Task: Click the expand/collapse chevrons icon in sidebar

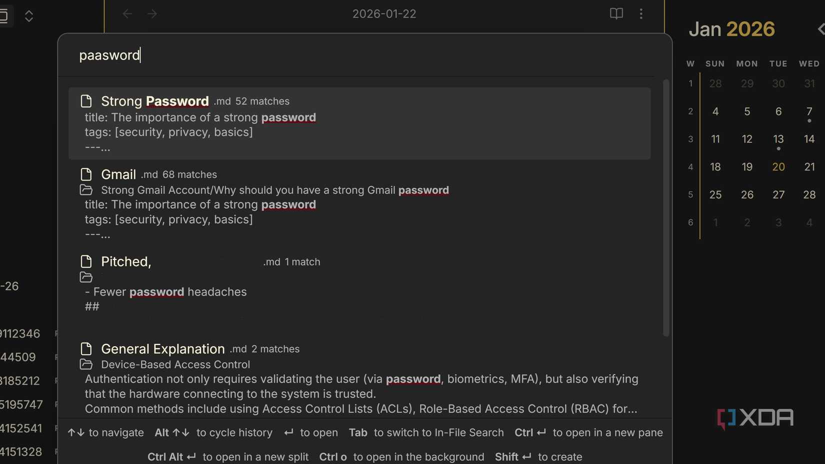Action: [x=29, y=16]
